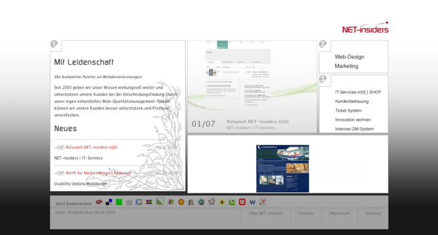The width and height of the screenshot is (438, 235).
Task: Open the Sitemap footer link
Action: (x=373, y=213)
